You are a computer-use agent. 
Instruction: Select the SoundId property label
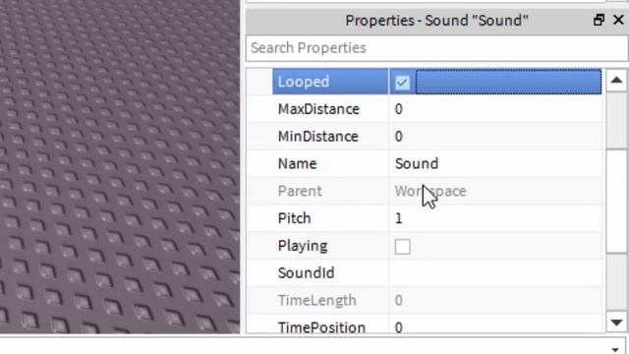click(306, 273)
